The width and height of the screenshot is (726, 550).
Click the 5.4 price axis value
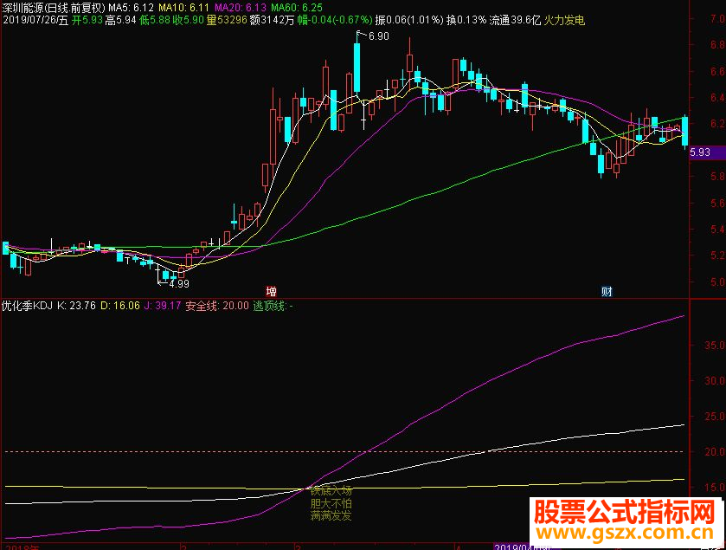[x=716, y=230]
